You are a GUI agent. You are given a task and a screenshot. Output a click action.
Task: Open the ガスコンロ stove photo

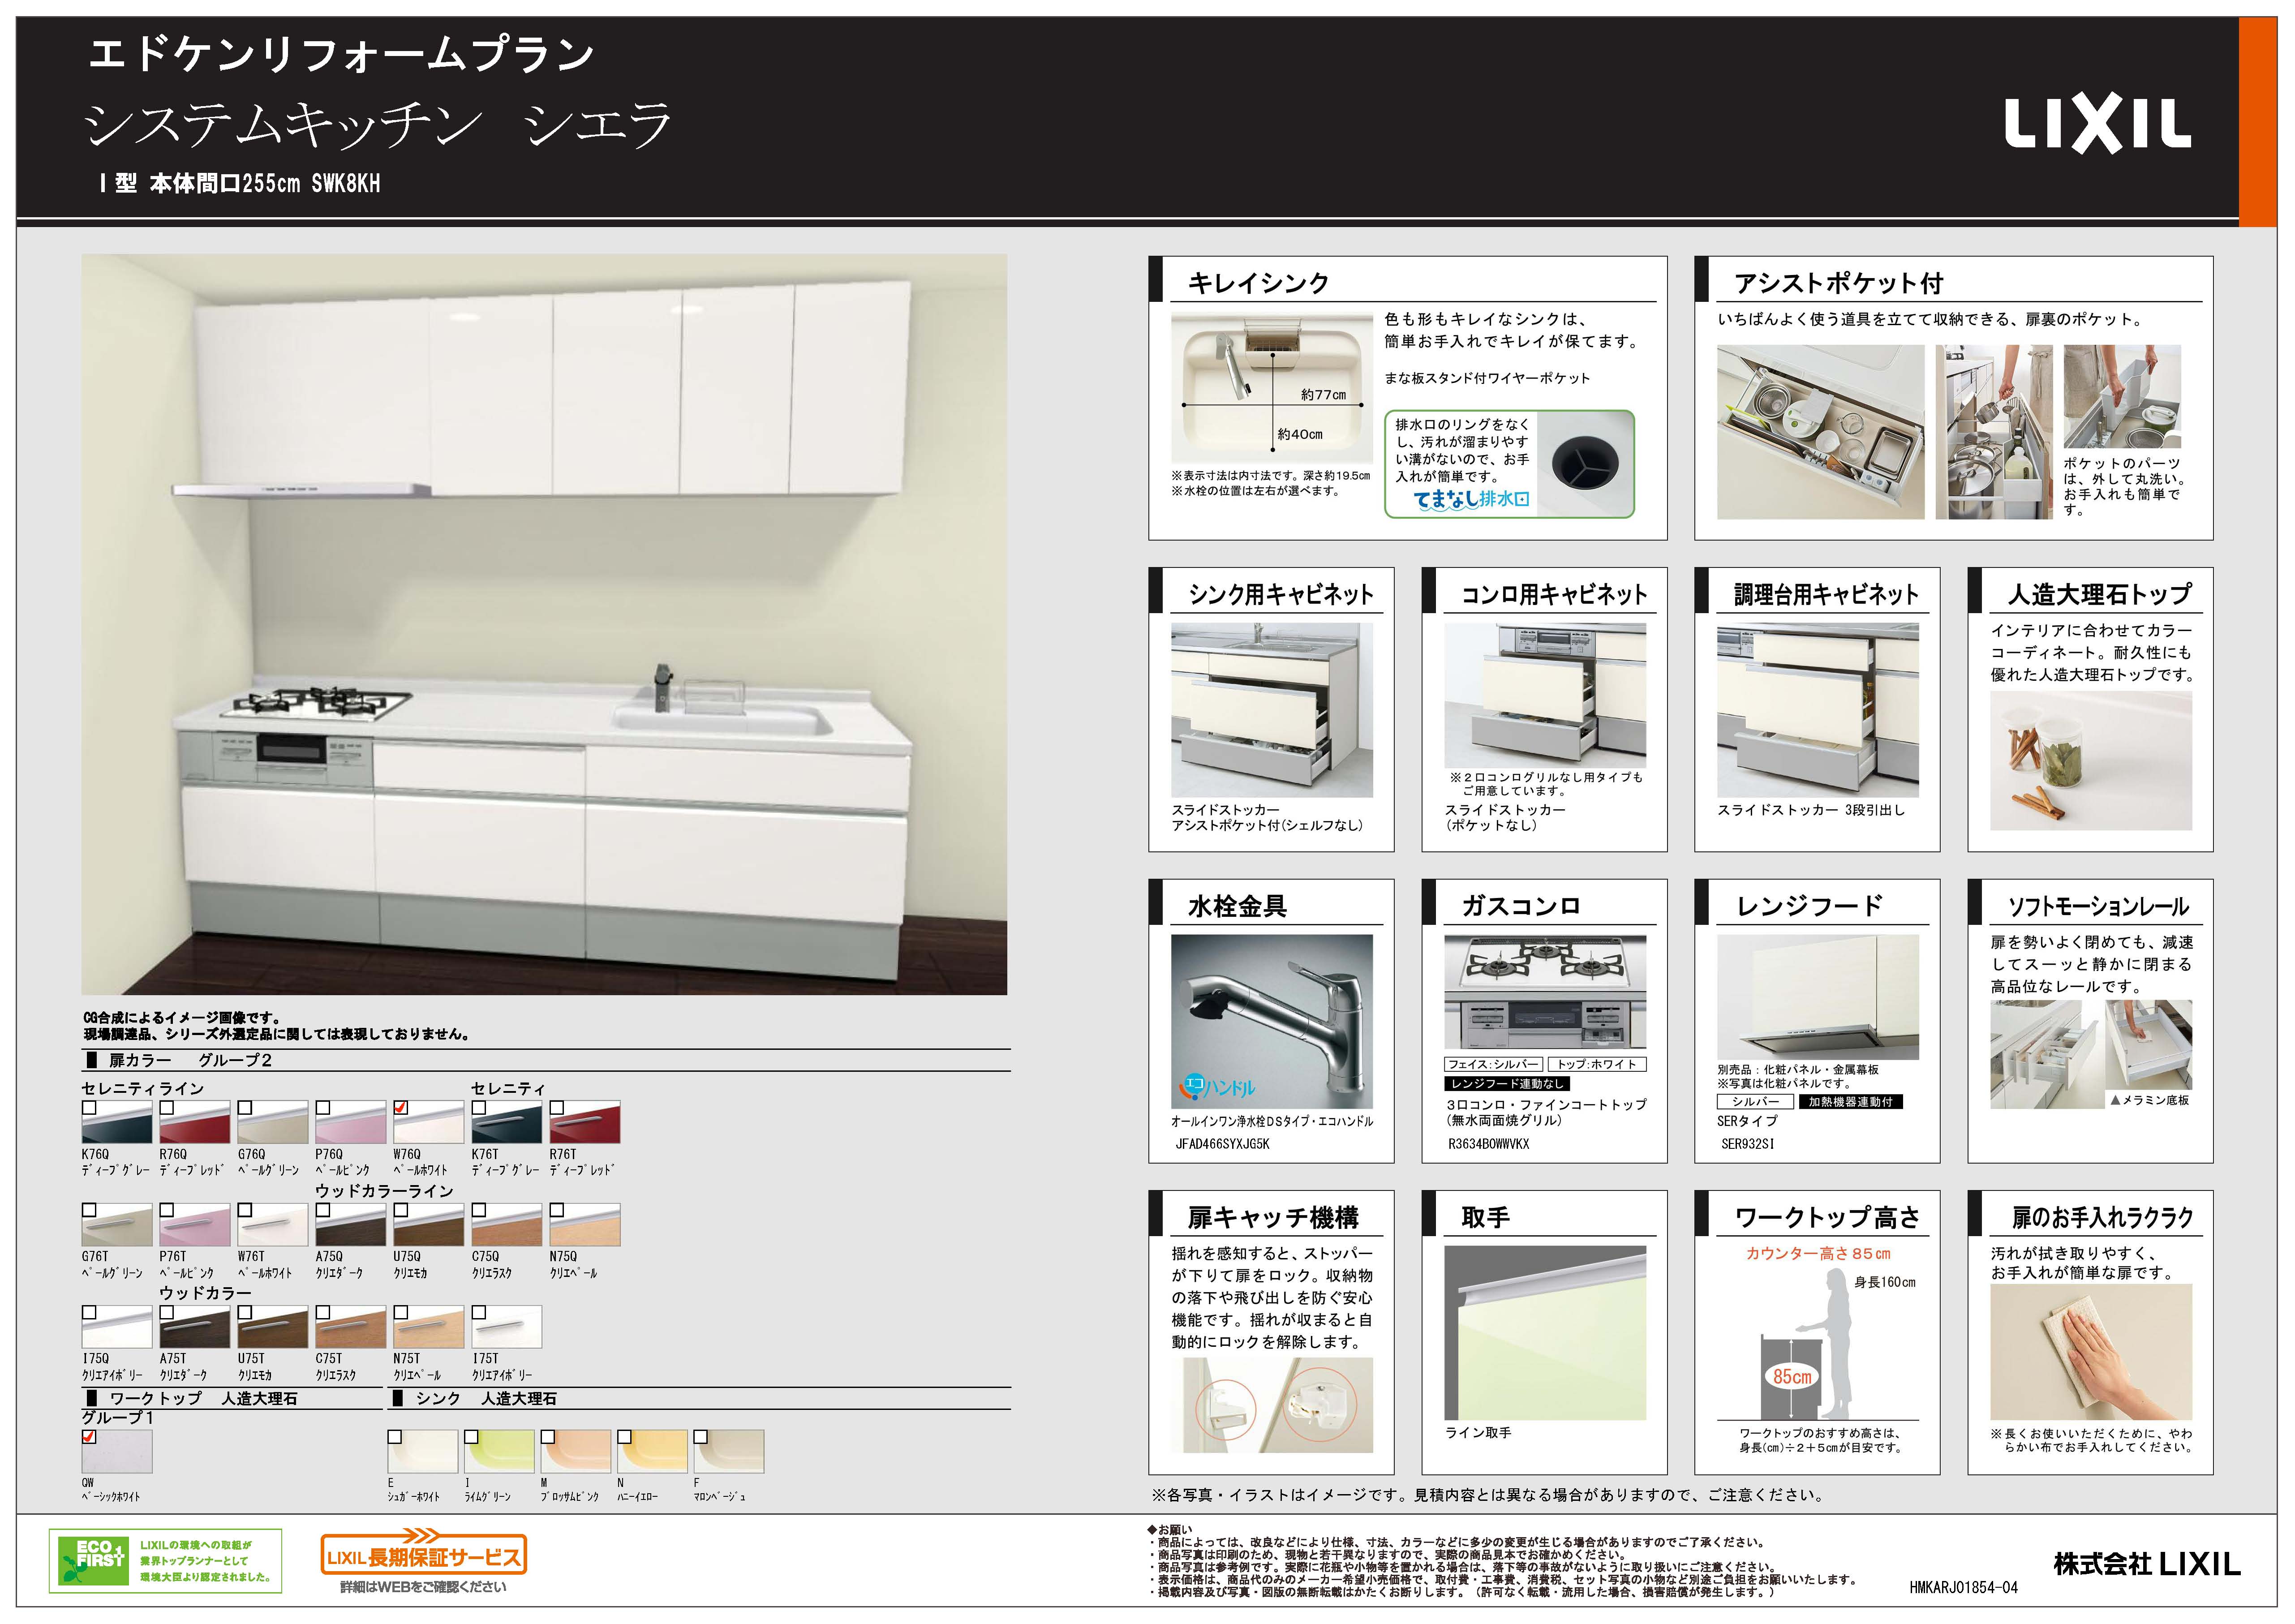[x=1545, y=992]
